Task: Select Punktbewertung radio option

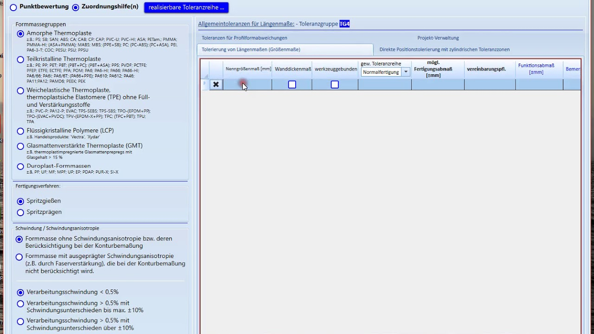Action: (x=13, y=7)
